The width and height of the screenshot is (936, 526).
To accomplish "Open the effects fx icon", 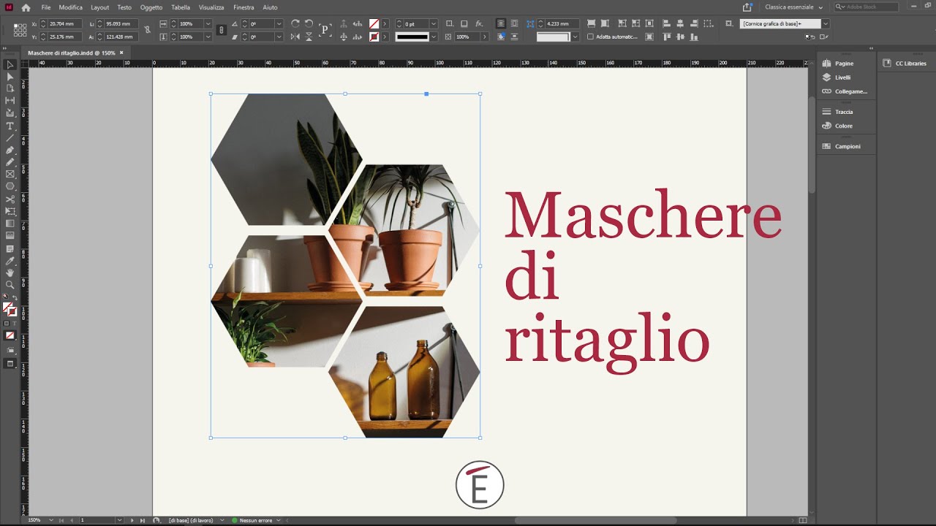I will coord(479,24).
